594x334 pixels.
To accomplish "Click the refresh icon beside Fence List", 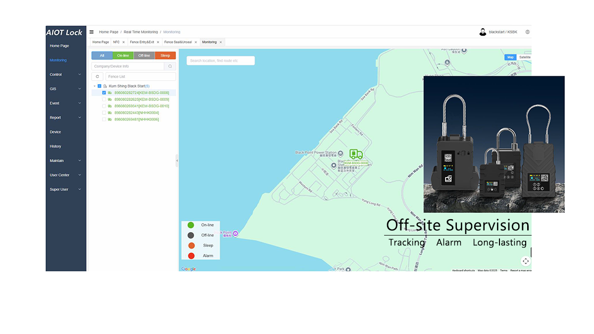I will (x=97, y=77).
